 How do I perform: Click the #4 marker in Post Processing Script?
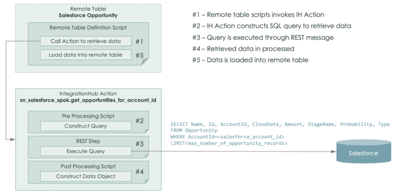140,171
